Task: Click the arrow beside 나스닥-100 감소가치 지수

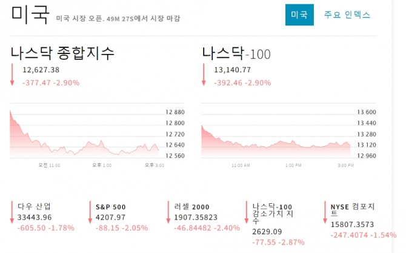Action: 246,212
